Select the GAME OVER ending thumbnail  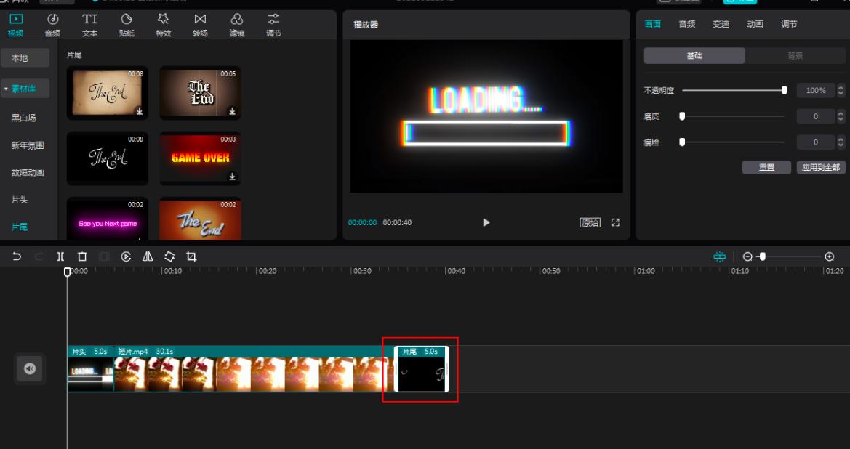pos(200,158)
